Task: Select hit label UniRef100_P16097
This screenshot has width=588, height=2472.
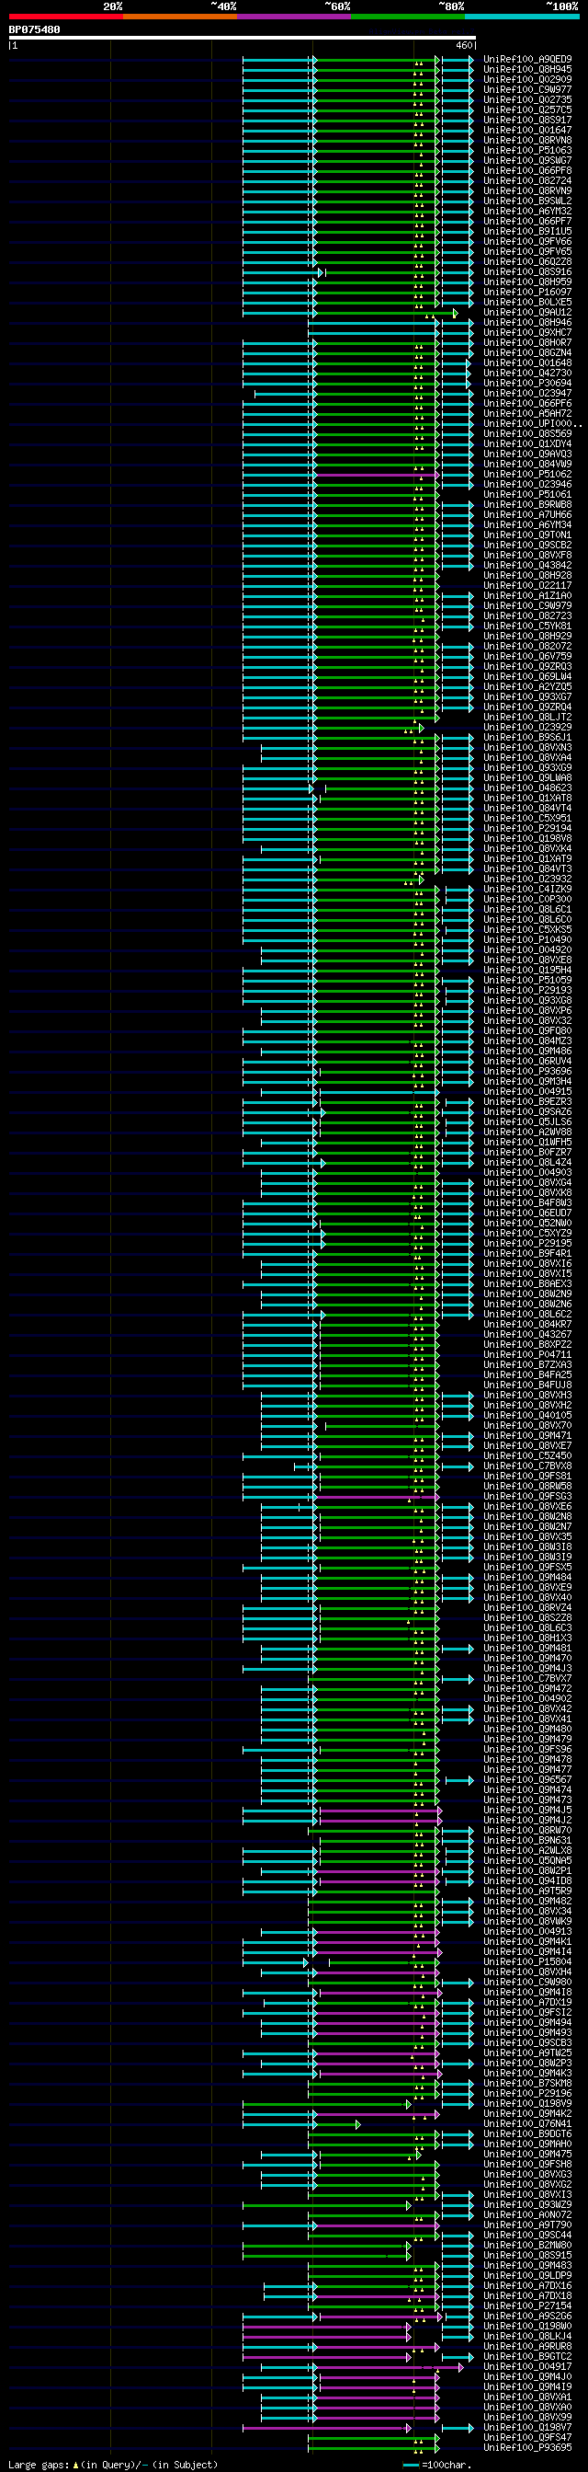Action: [x=527, y=293]
